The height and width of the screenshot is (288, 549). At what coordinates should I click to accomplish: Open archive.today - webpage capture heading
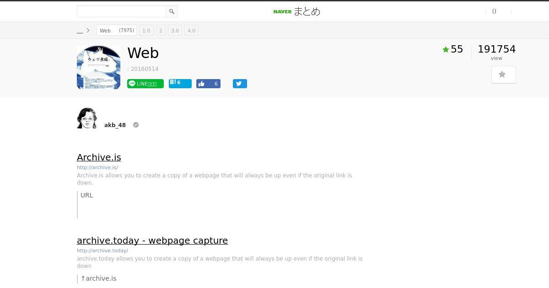click(x=152, y=240)
